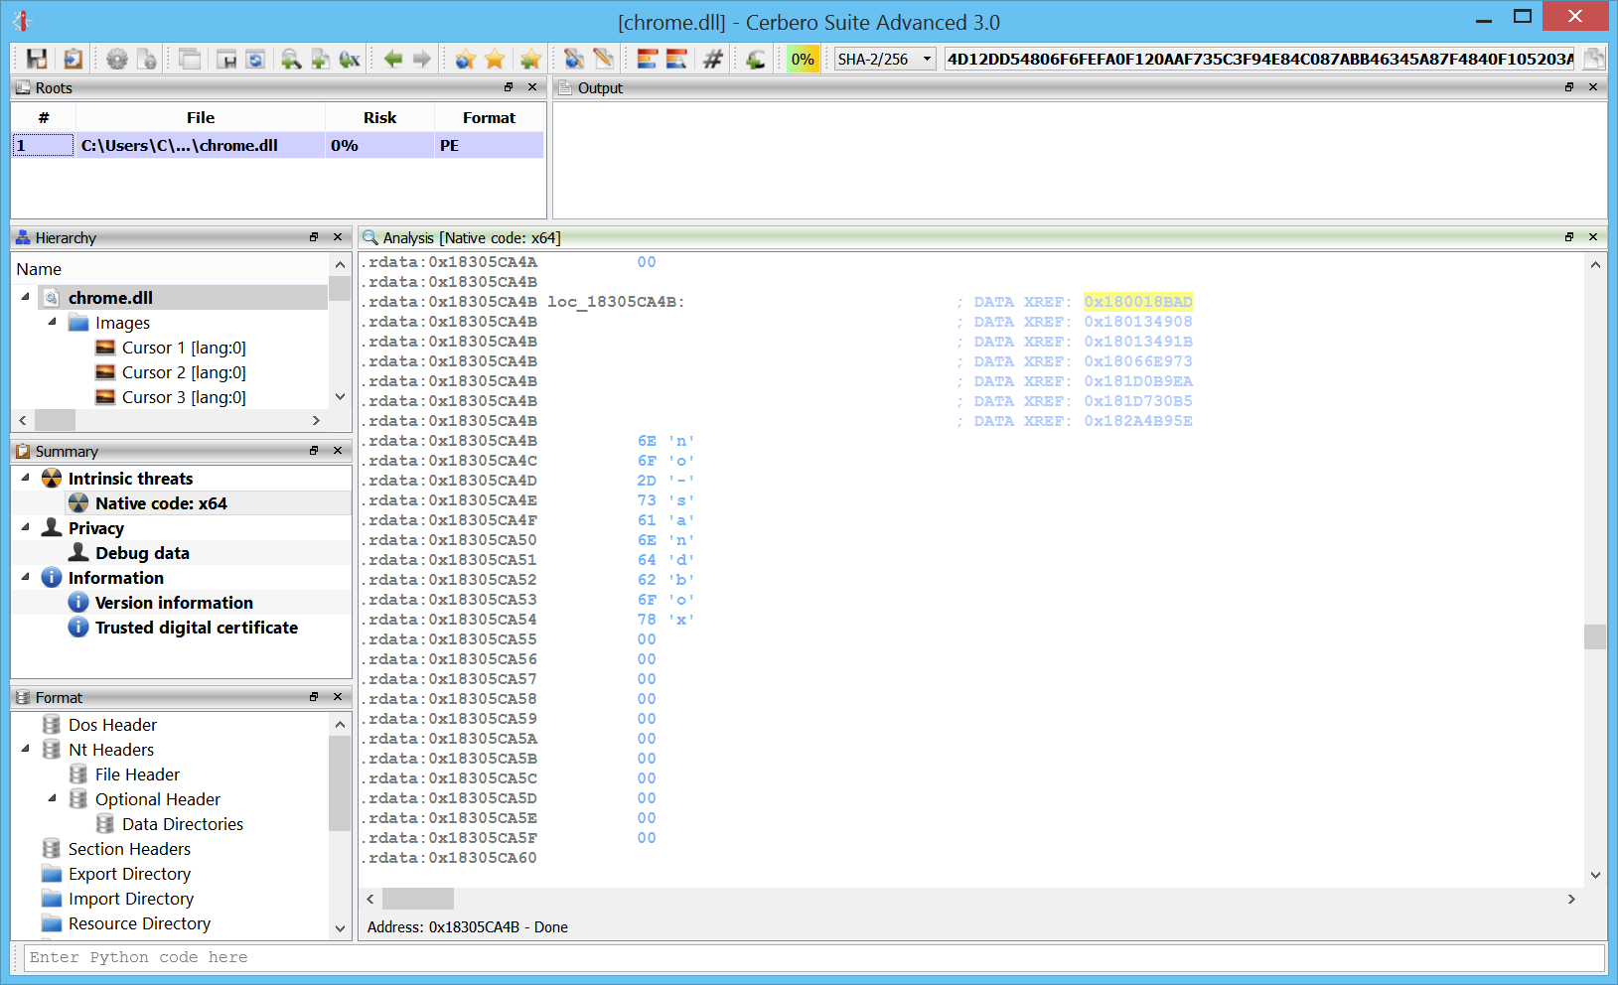The image size is (1618, 985).
Task: Click the green curved arrow icon
Action: [755, 60]
